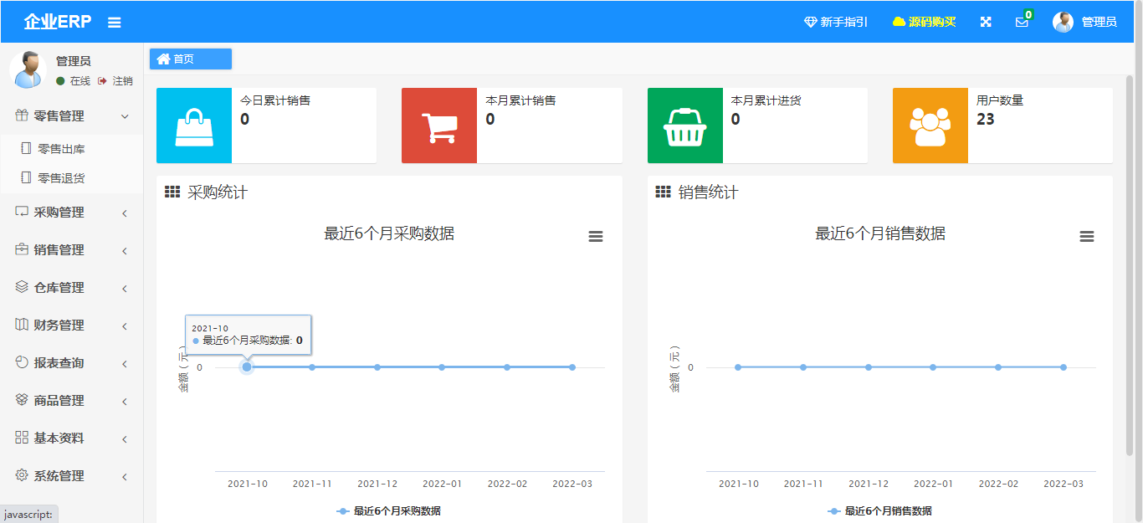Toggle sidebar with hamburger menu icon
This screenshot has height=523, width=1143.
pyautogui.click(x=115, y=23)
